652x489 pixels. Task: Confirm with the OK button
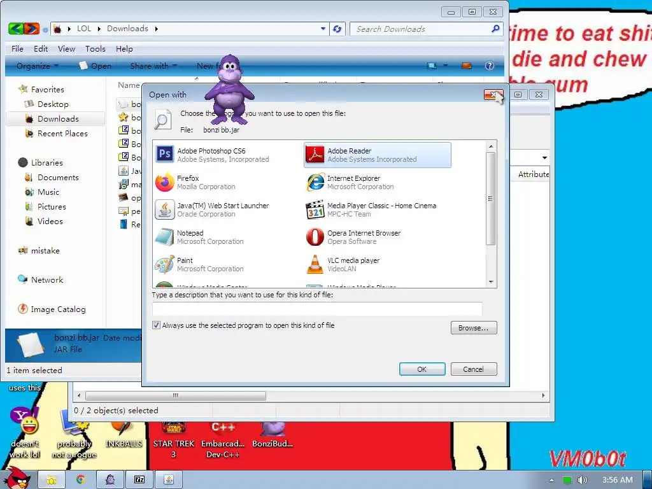click(422, 369)
